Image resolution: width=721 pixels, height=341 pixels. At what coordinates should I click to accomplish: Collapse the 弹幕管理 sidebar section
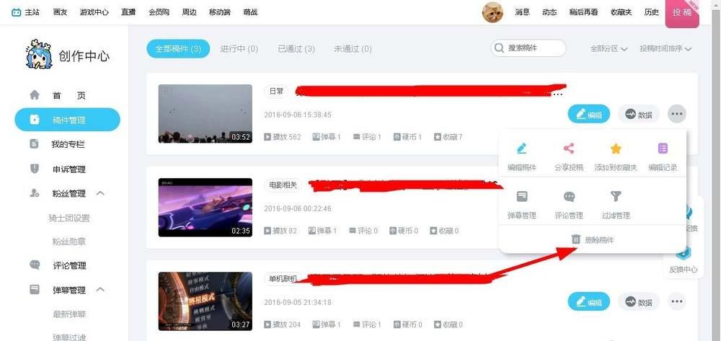click(x=100, y=290)
